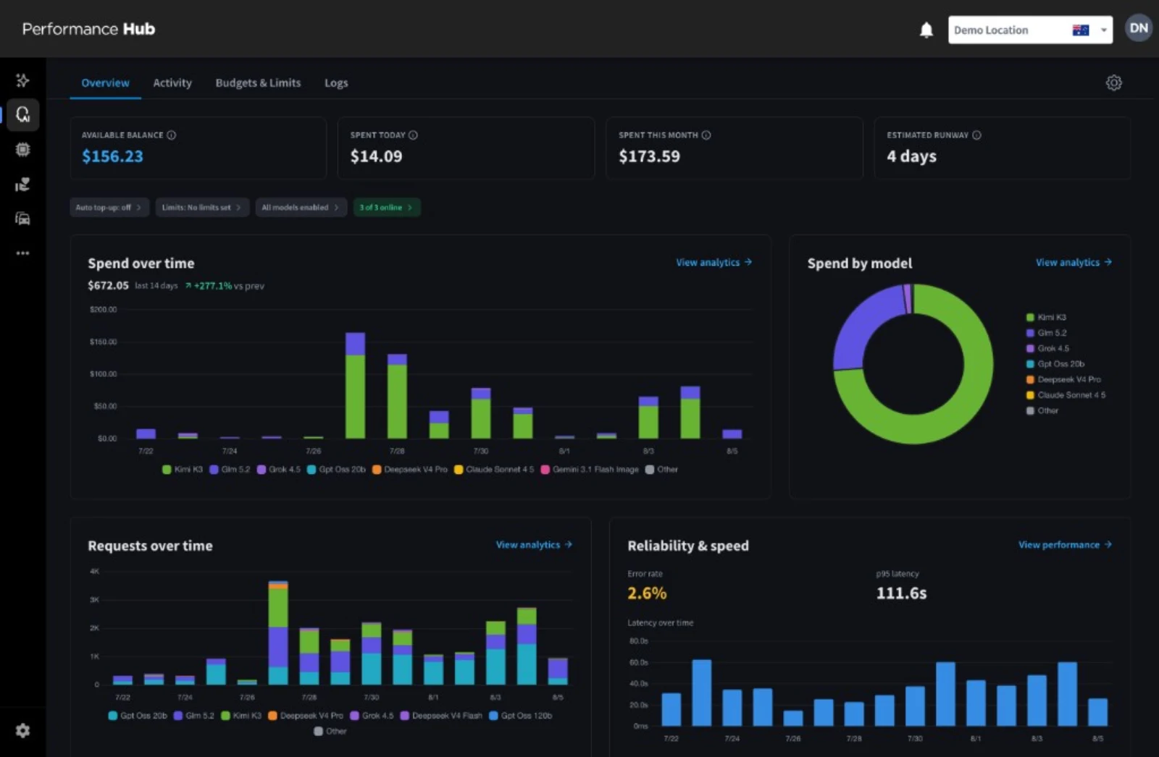The height and width of the screenshot is (757, 1159).
Task: Click info icon next to Estimated Runway
Action: 976,135
